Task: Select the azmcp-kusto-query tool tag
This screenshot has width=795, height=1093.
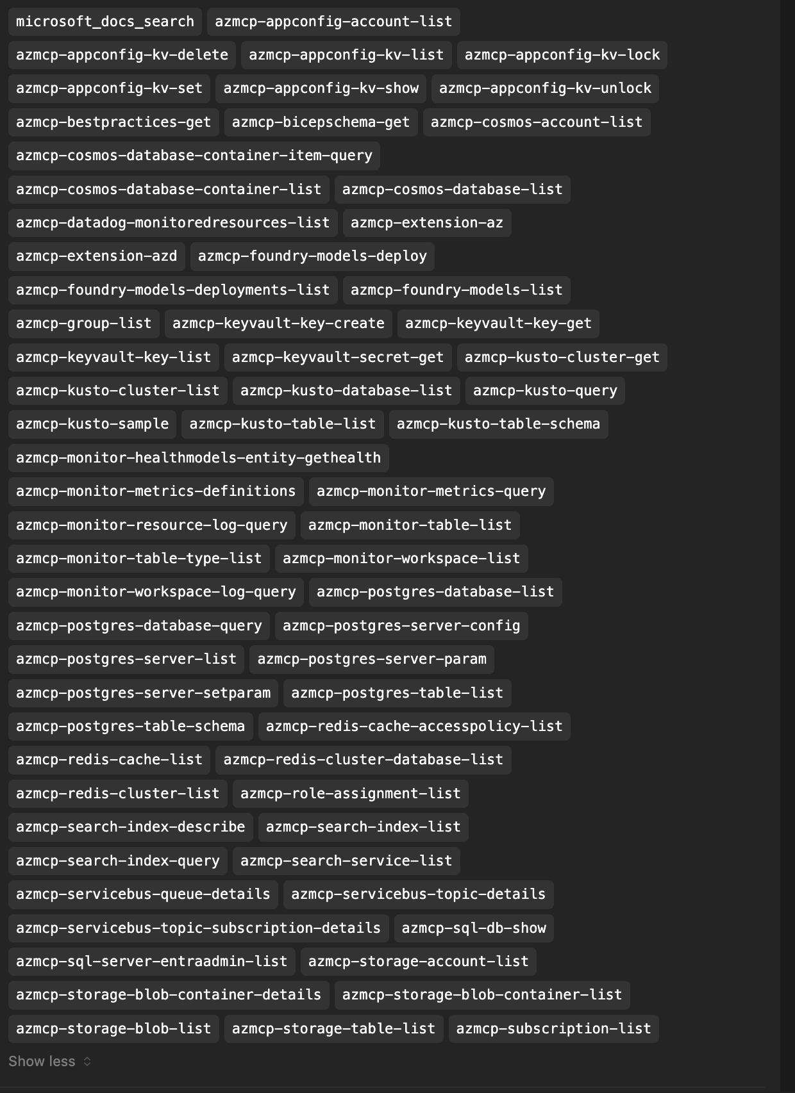Action: [x=545, y=390]
